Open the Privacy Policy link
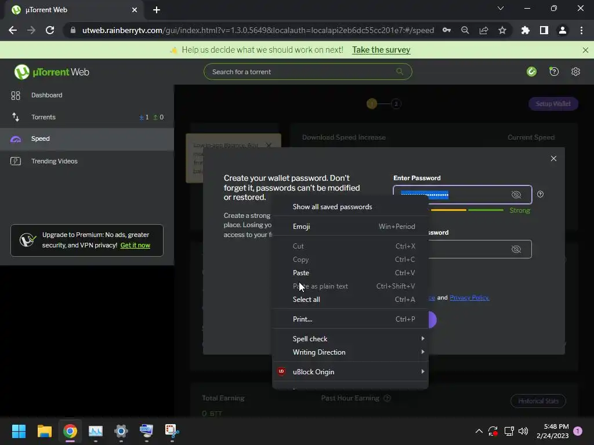The image size is (594, 445). 469,298
